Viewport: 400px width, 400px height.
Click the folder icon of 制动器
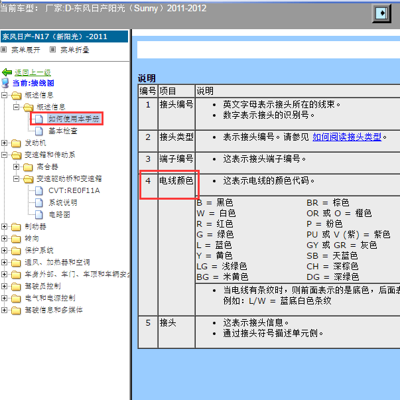(16, 227)
